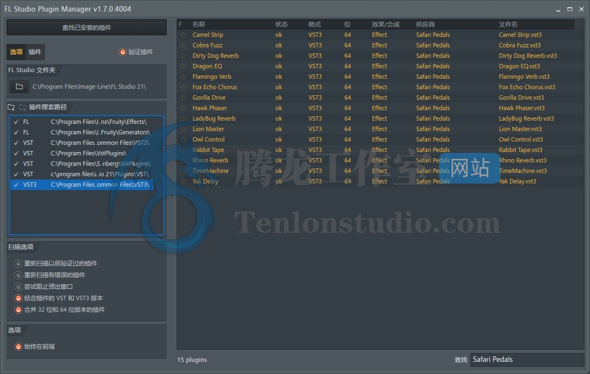This screenshot has height=374, width=590.
Task: Click the Cobra Fuzz.vst3 file name
Action: point(520,45)
